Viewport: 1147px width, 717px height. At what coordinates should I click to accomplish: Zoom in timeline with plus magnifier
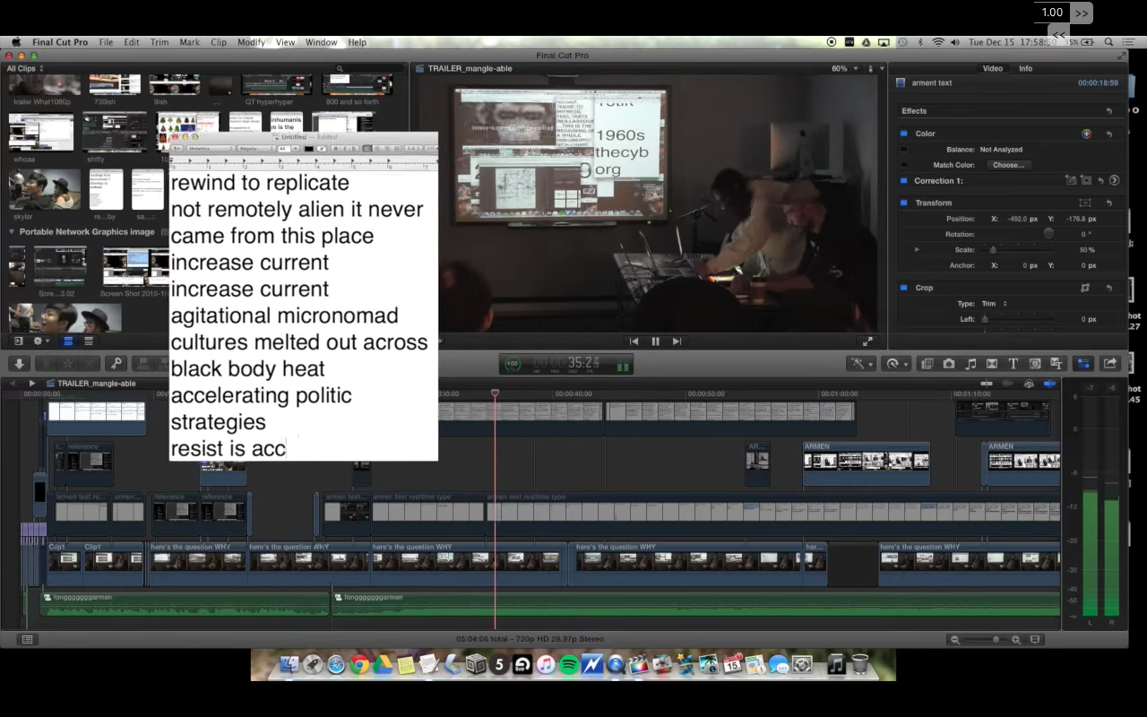[1016, 639]
